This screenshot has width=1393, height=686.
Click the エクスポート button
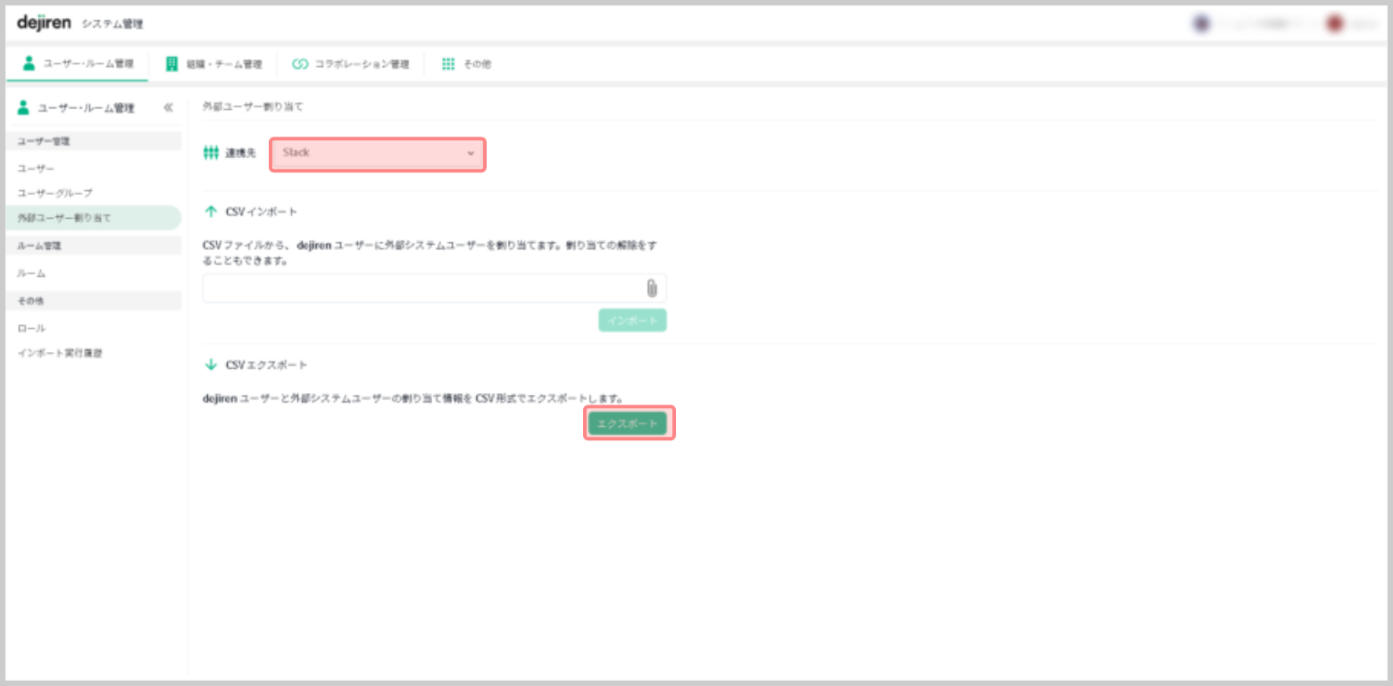[628, 423]
